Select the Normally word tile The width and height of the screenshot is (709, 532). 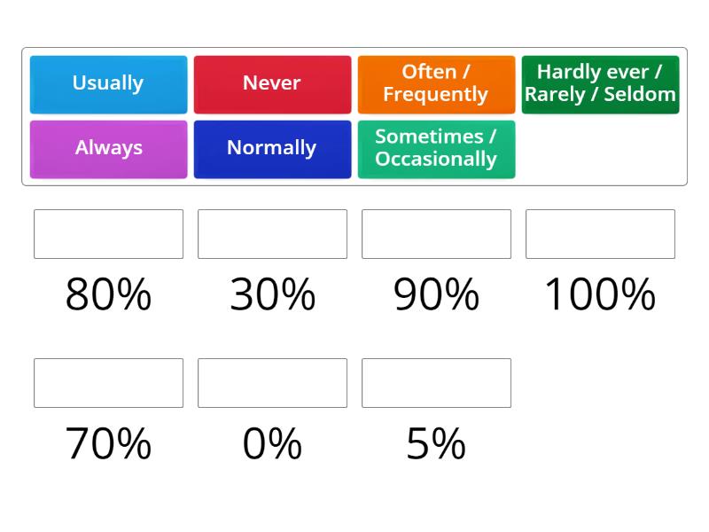[272, 148]
